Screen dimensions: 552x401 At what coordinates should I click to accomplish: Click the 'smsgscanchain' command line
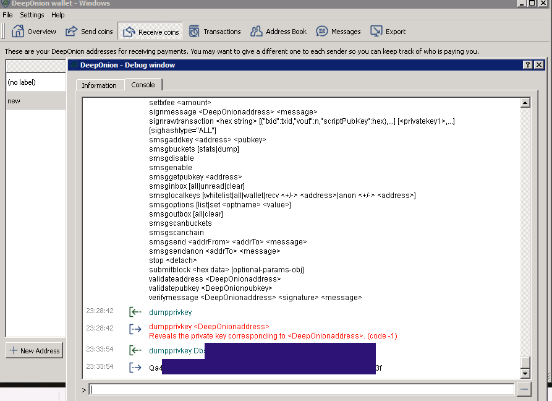click(x=176, y=233)
